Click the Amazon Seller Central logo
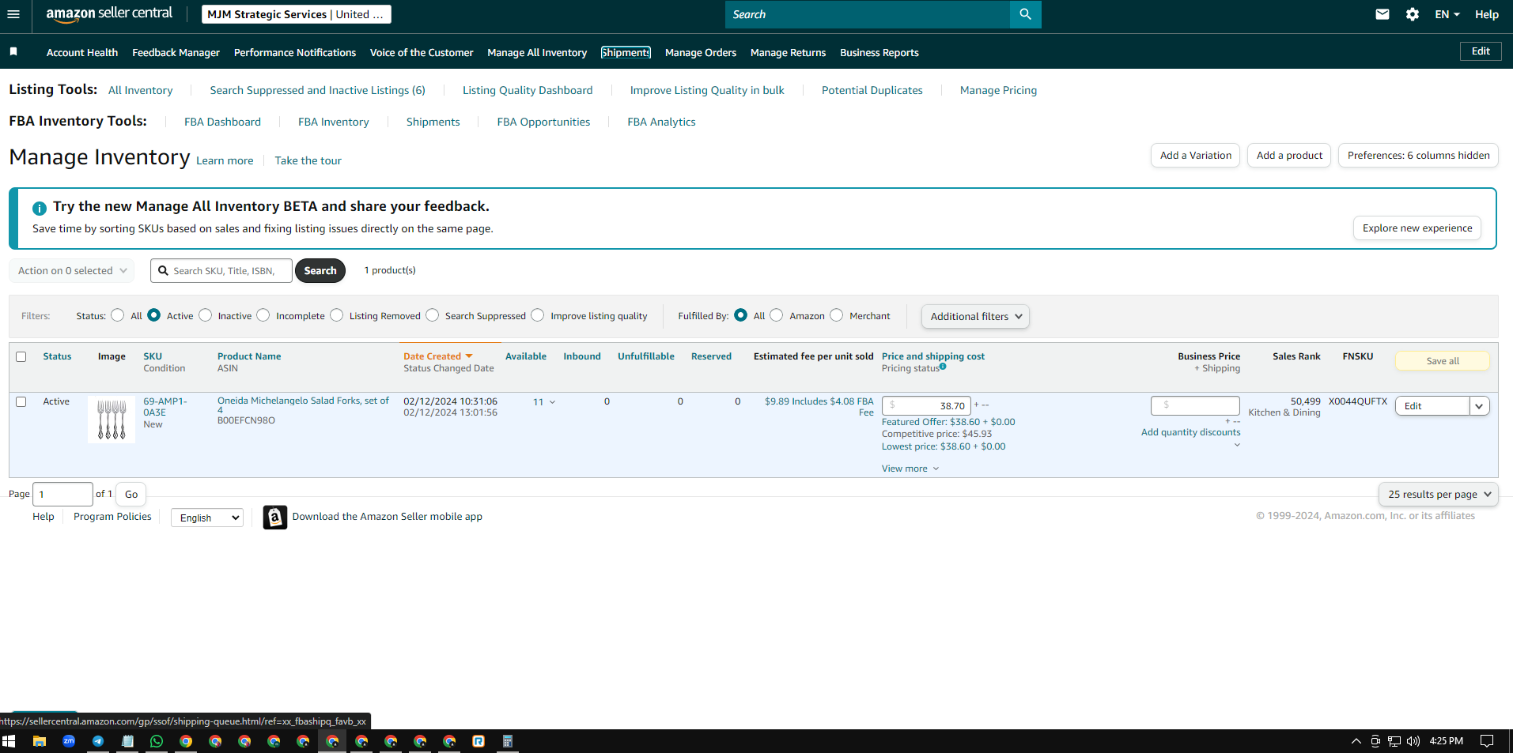 109,14
